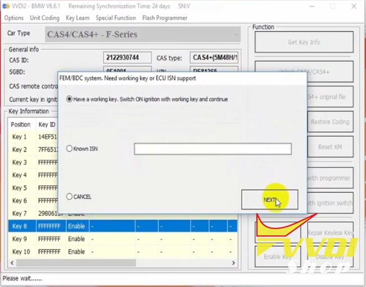Click the Disable Key button
Viewport: 366px width, 287px height.
click(x=331, y=257)
